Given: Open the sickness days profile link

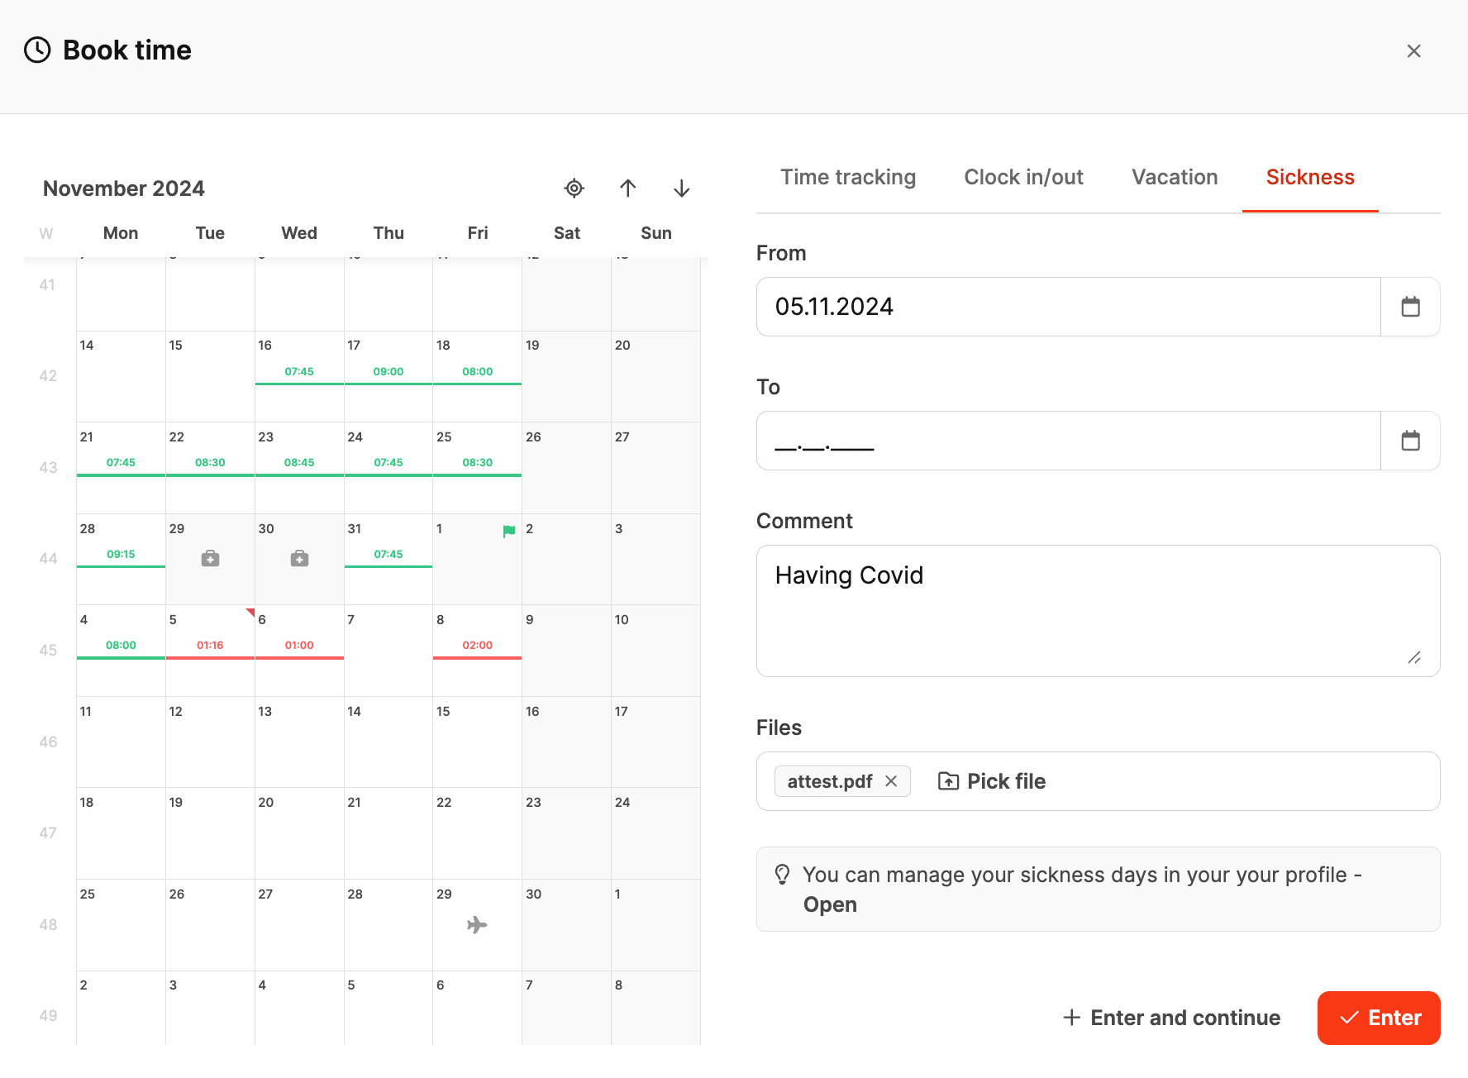Looking at the screenshot, I should pos(830,904).
